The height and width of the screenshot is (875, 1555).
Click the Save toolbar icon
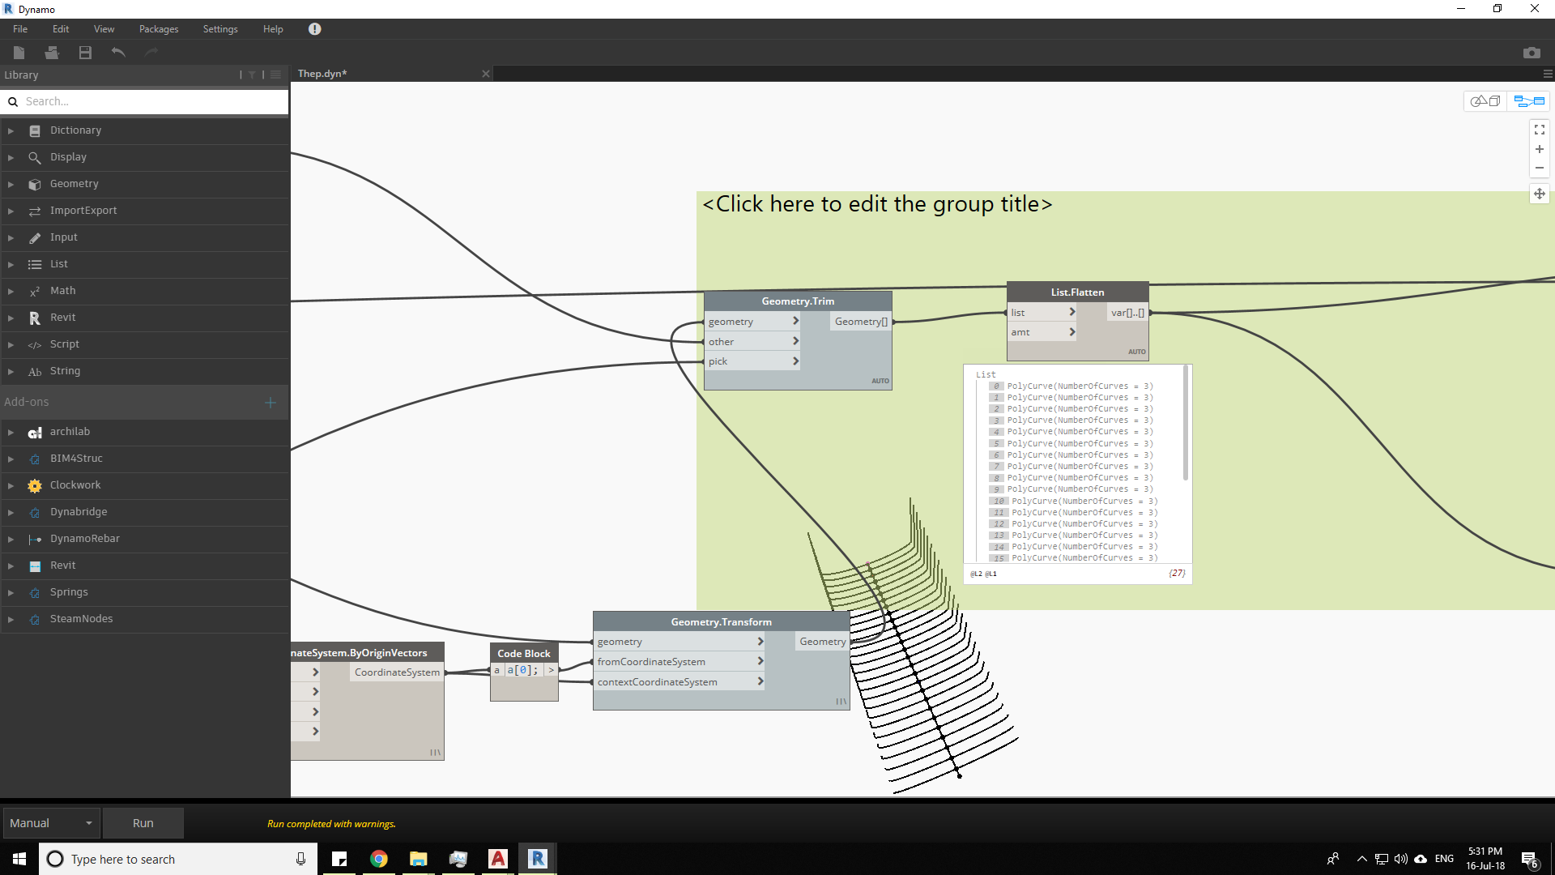point(85,53)
